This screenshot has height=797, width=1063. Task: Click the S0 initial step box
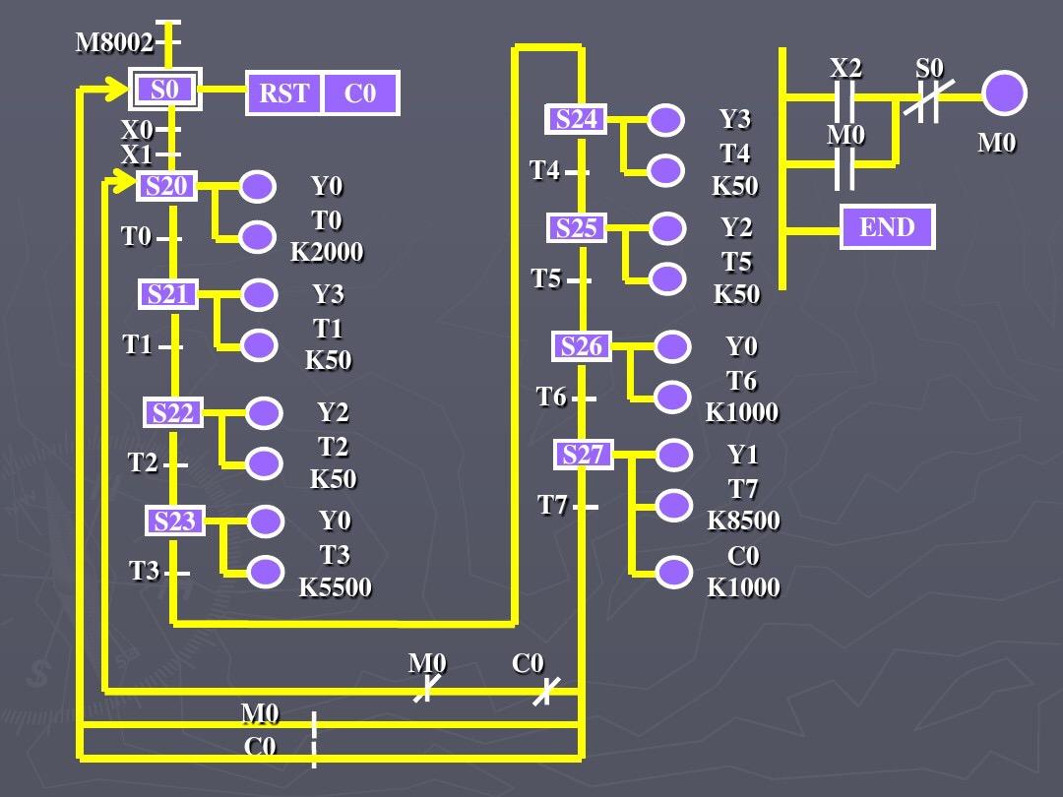[165, 90]
